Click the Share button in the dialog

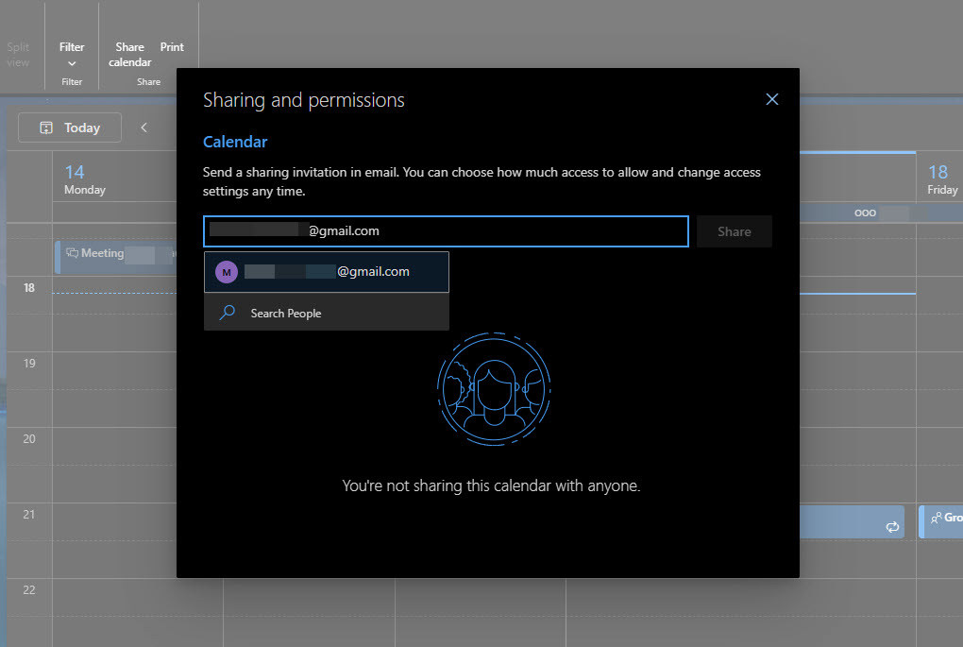[x=734, y=231]
